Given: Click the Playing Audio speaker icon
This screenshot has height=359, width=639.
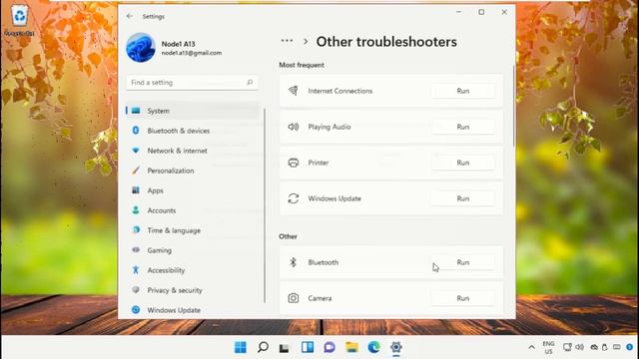Looking at the screenshot, I should (x=293, y=127).
